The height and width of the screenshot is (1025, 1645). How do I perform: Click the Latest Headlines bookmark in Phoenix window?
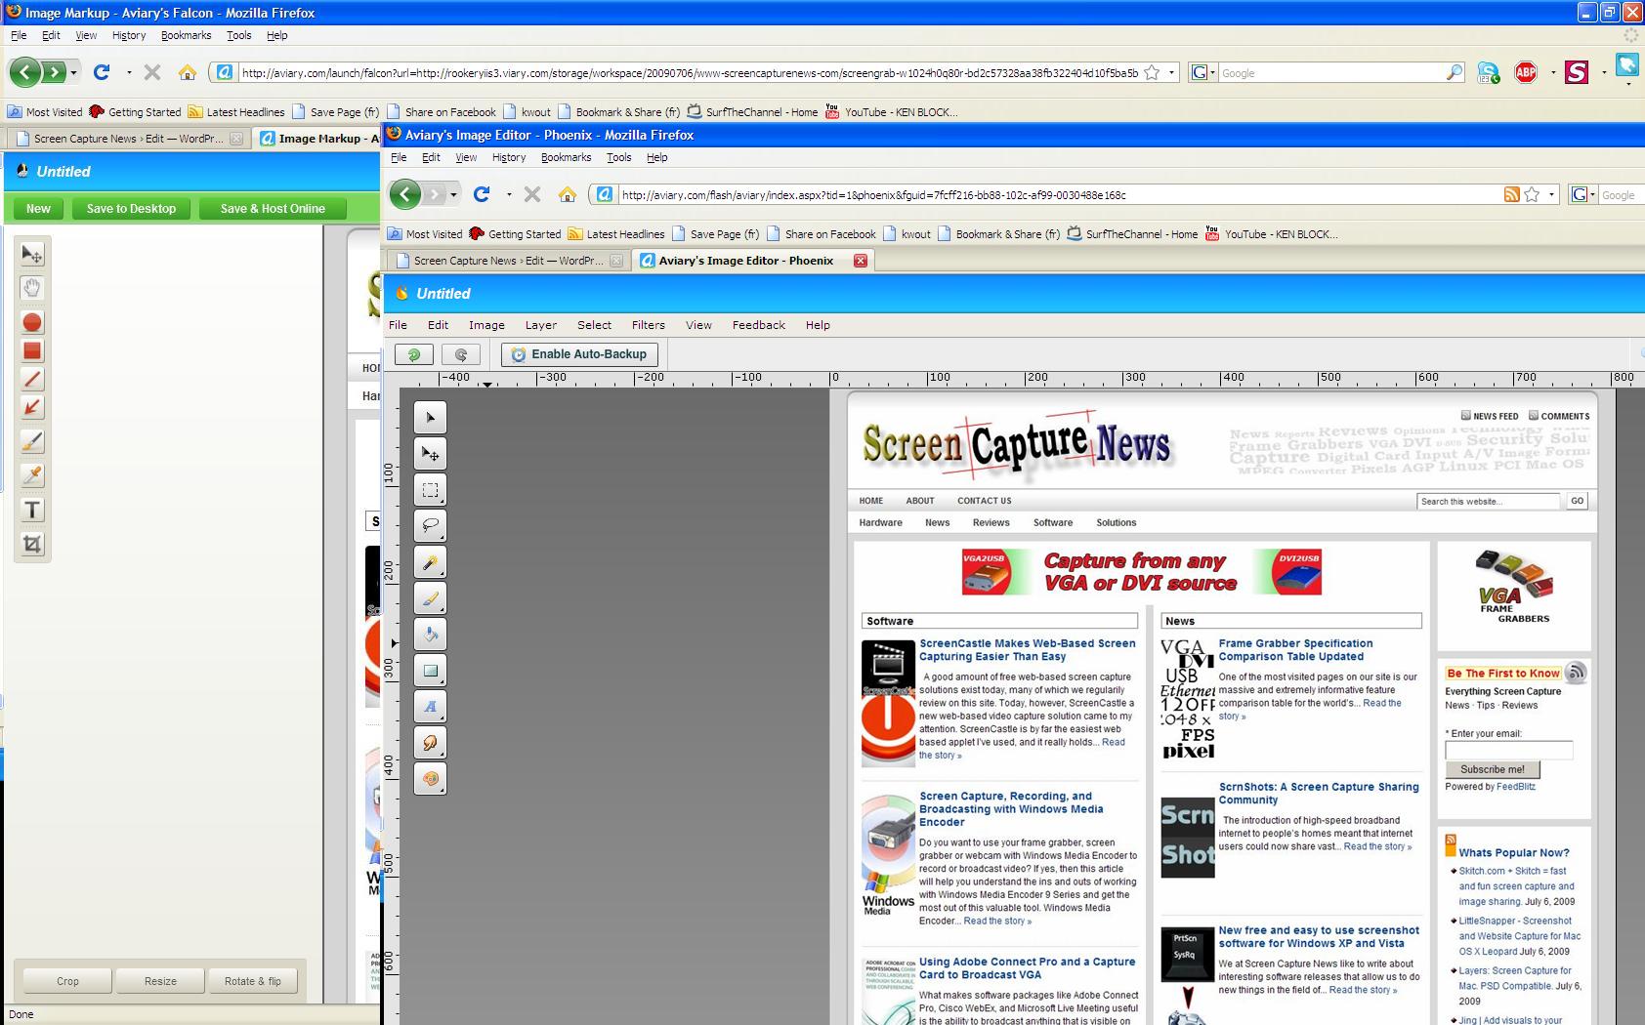point(616,234)
